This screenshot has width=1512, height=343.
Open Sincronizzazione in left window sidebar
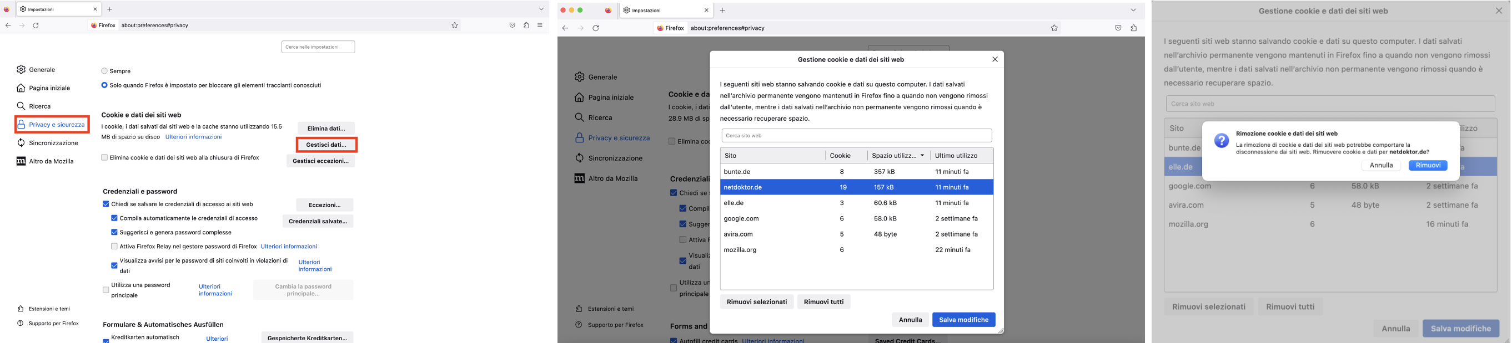click(x=48, y=143)
